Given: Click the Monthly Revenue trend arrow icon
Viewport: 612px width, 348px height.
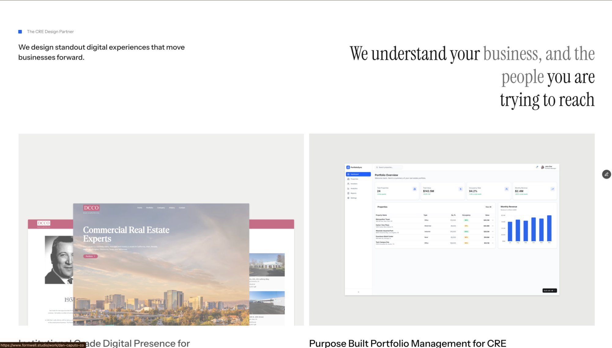Looking at the screenshot, I should [553, 189].
